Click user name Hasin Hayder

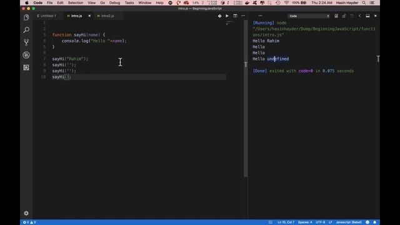(347, 2)
